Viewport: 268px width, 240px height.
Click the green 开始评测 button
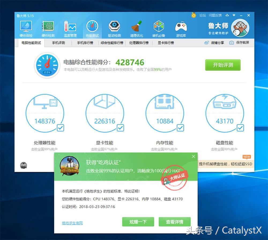click(x=223, y=65)
